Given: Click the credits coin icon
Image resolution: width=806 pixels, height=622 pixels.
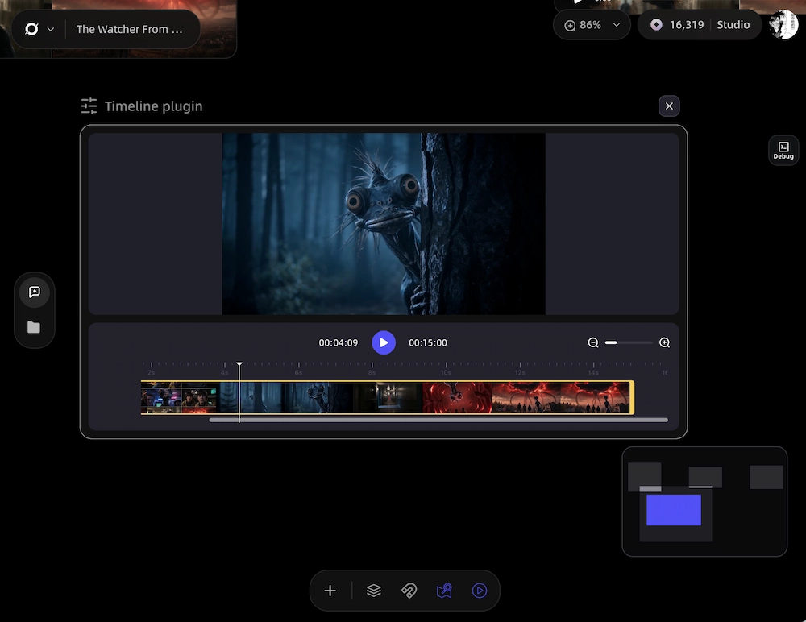Looking at the screenshot, I should (x=656, y=25).
